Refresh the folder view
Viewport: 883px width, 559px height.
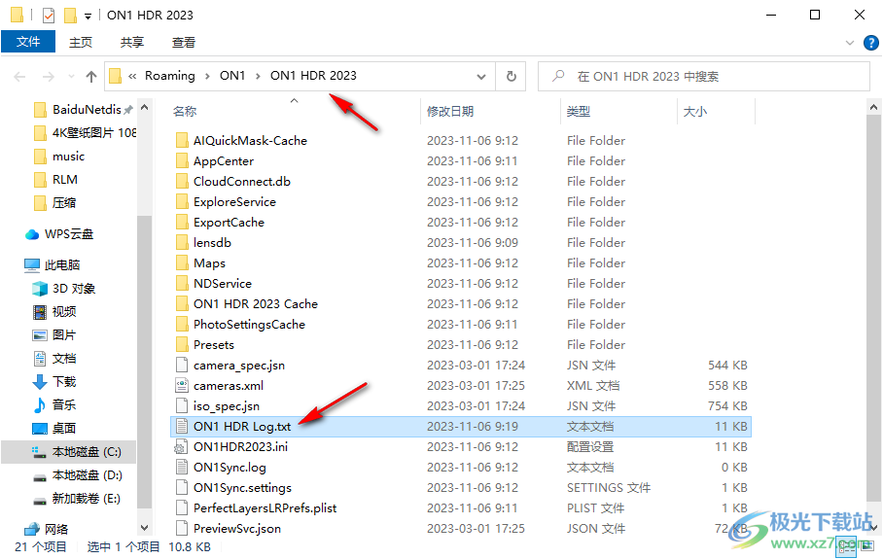[x=511, y=77]
